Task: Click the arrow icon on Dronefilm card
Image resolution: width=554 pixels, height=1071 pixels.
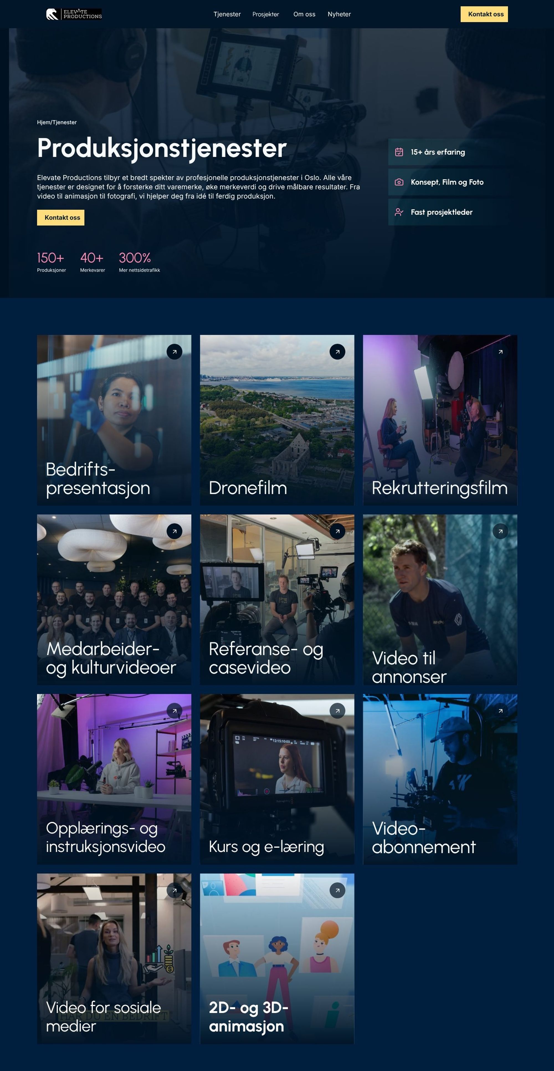Action: (337, 352)
